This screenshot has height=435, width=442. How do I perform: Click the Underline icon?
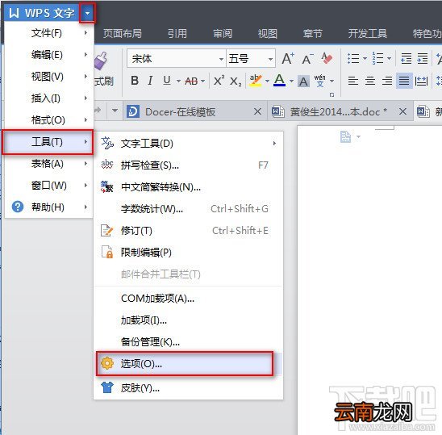point(167,81)
